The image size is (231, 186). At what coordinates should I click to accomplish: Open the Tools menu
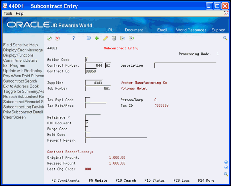coord(8,13)
